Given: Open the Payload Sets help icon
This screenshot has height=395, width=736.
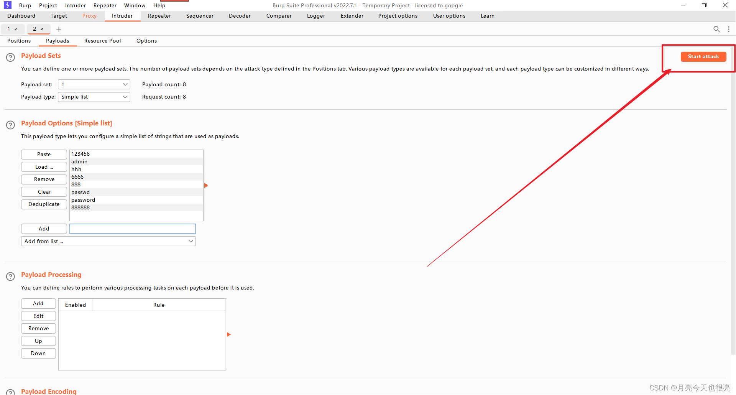Looking at the screenshot, I should tap(10, 57).
